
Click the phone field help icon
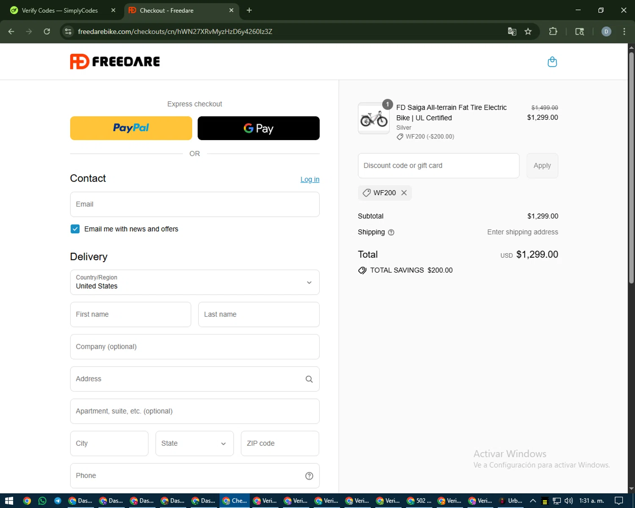coord(309,476)
